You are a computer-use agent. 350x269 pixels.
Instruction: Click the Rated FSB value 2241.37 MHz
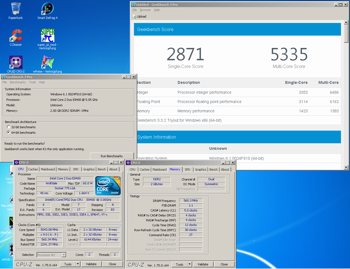coord(49,244)
